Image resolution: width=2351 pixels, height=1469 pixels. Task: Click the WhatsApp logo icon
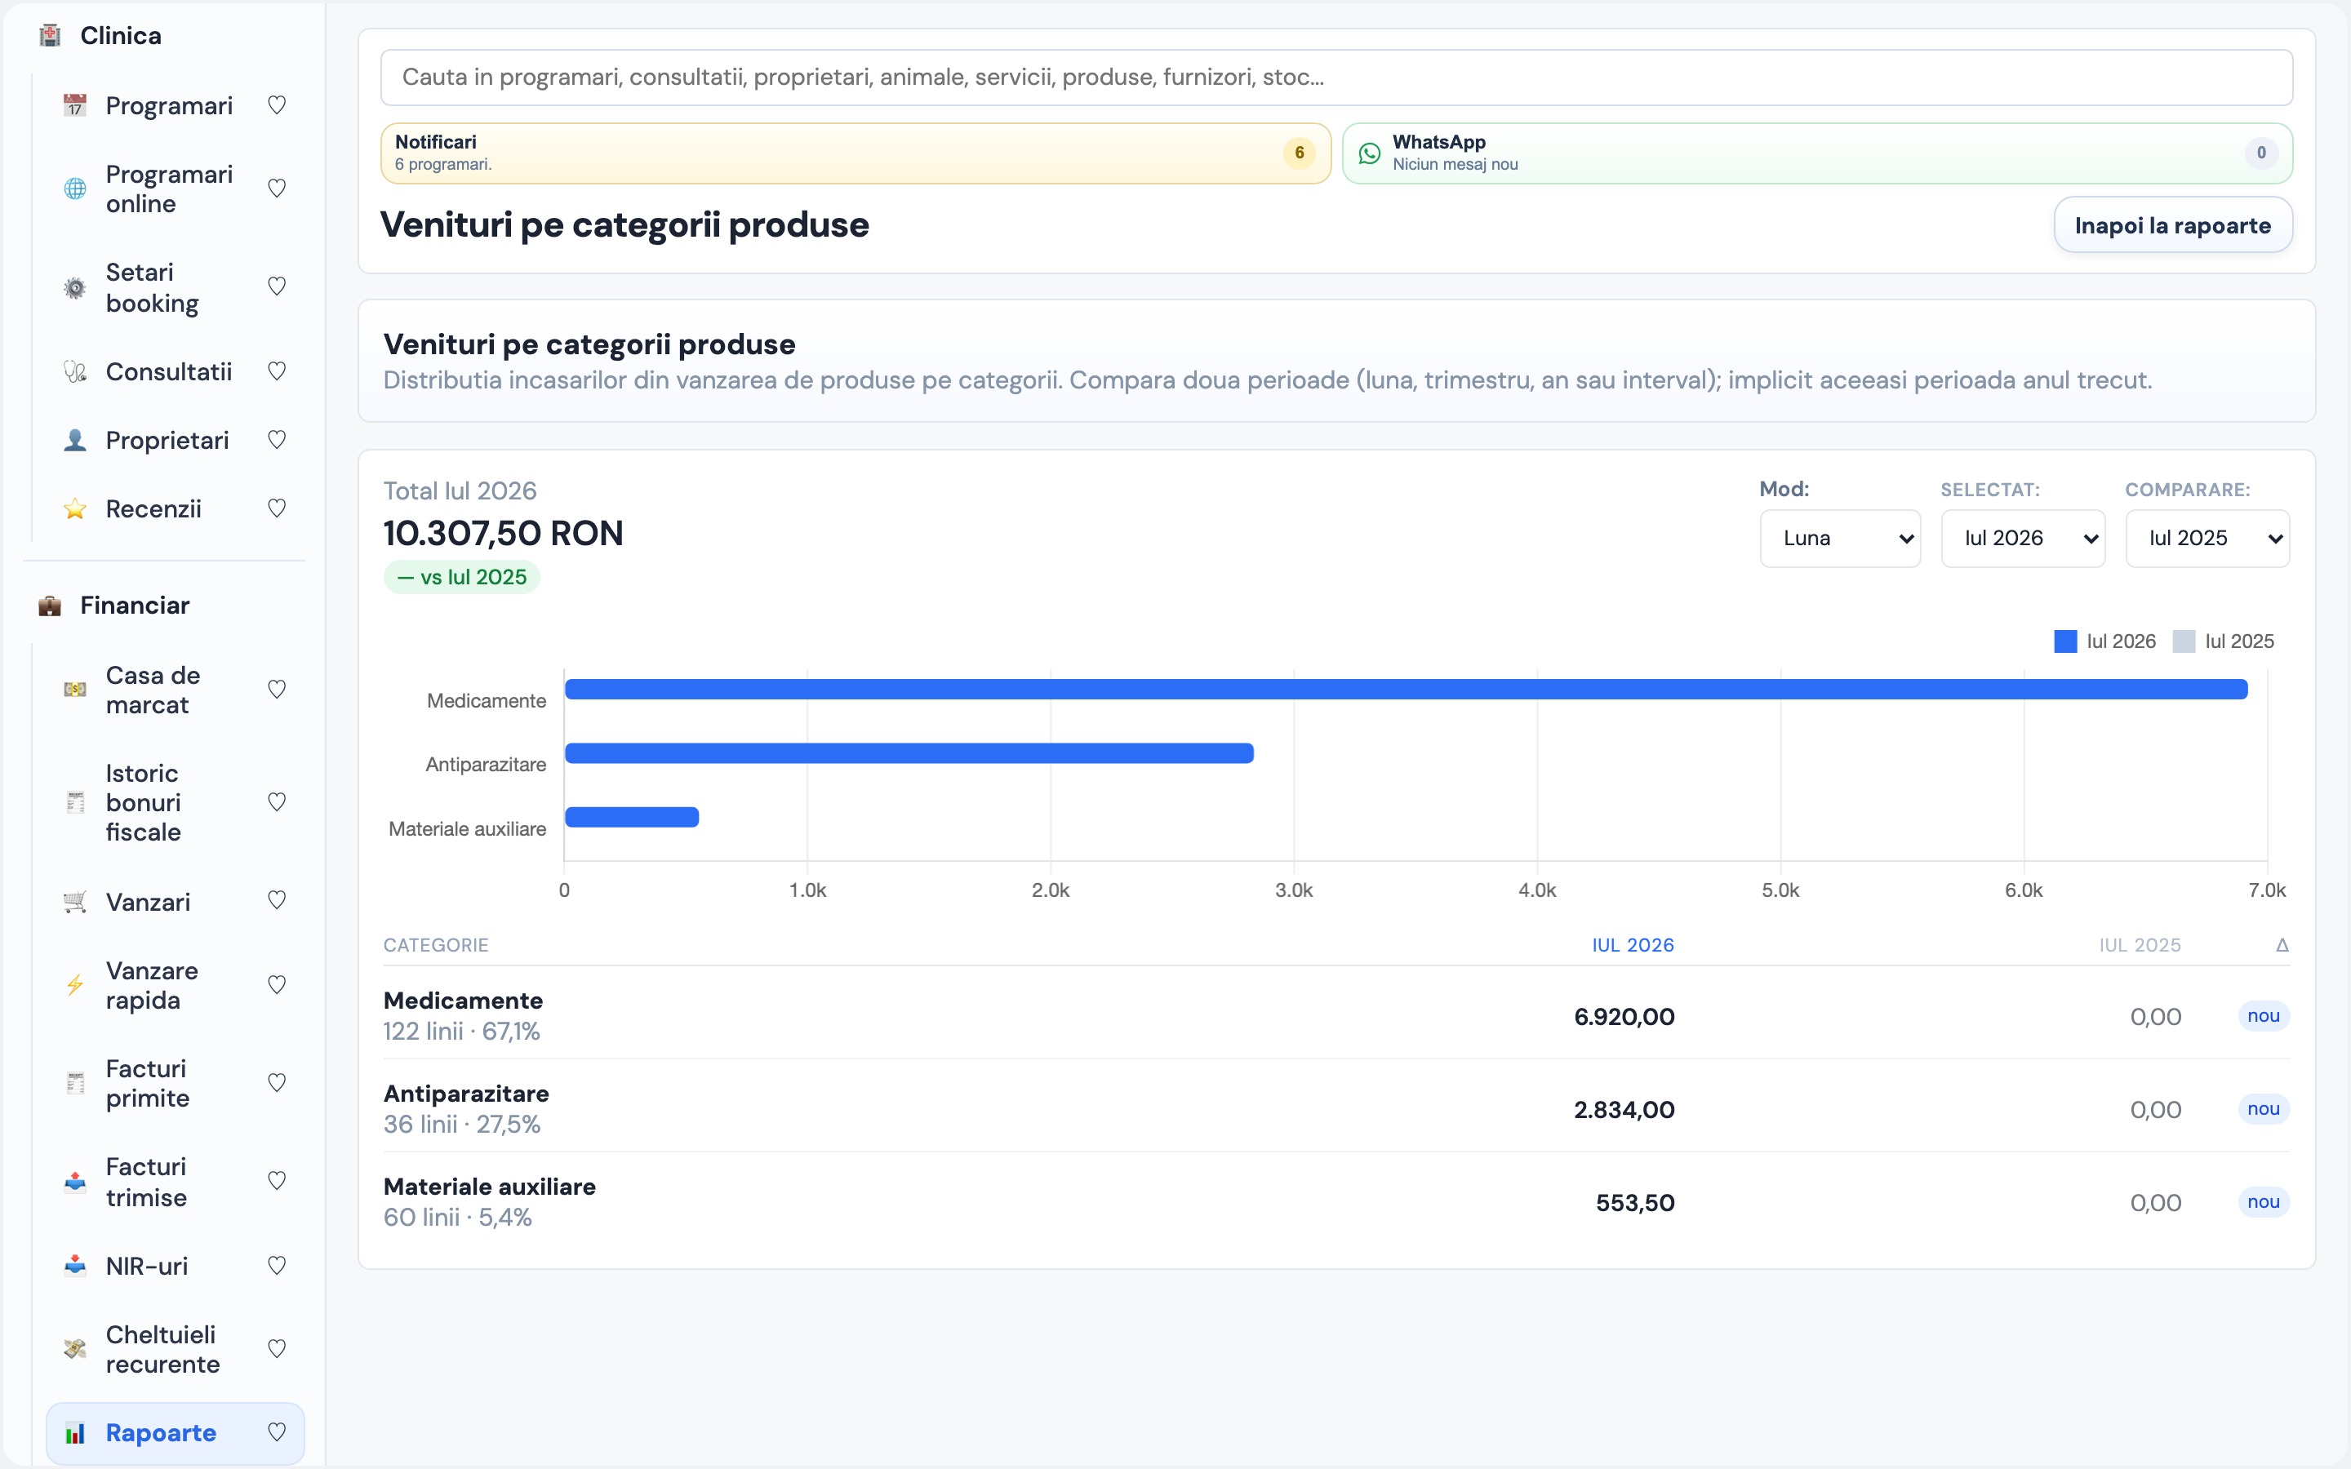click(x=1369, y=153)
